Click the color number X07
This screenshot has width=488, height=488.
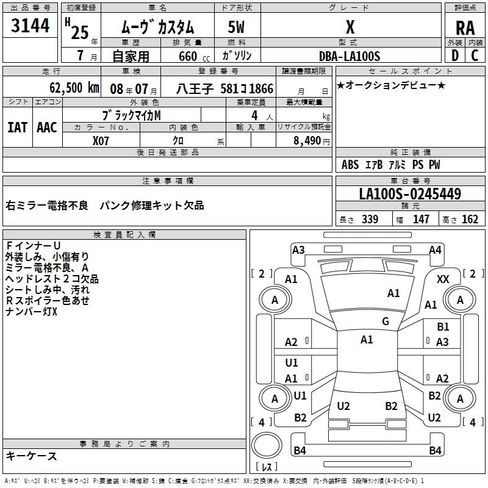click(101, 141)
